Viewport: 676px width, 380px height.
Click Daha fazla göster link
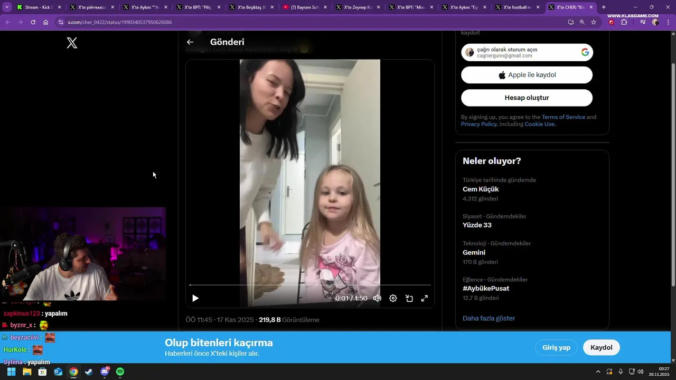[x=489, y=318]
